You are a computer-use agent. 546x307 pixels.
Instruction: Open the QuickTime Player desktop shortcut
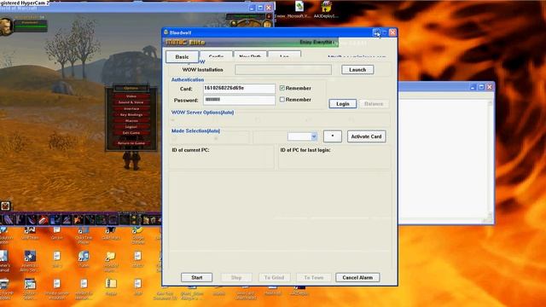[x=84, y=235]
